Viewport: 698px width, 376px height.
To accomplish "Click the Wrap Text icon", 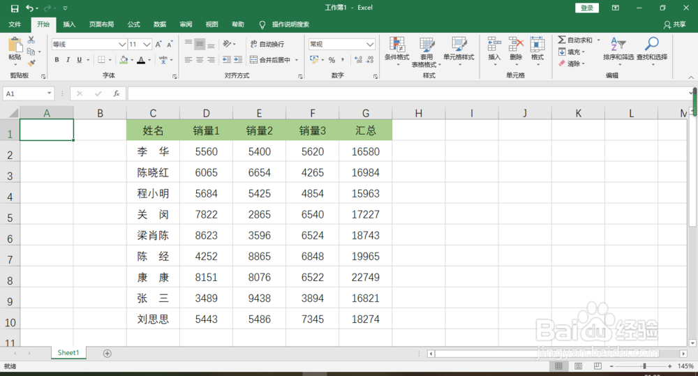I will point(254,44).
